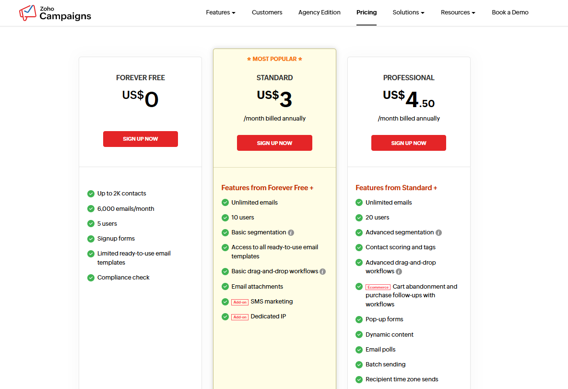Expand the Solutions dropdown menu
568x389 pixels.
click(408, 12)
